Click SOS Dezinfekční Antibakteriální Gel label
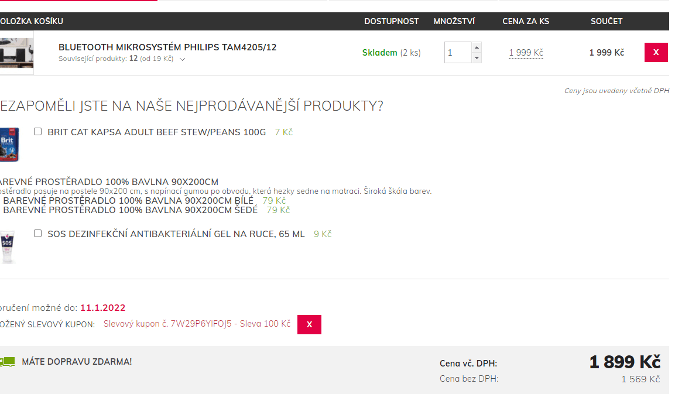 [176, 234]
